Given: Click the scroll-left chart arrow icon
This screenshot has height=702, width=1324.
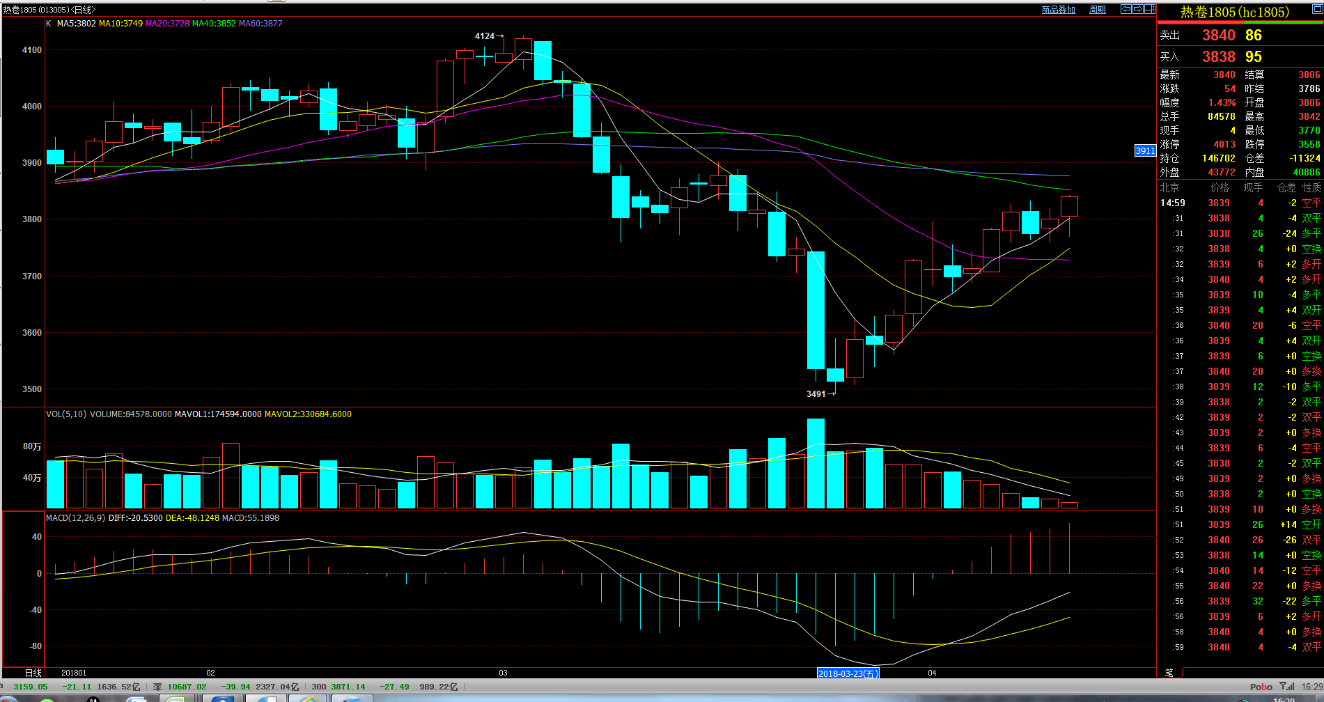Looking at the screenshot, I should click(1126, 9).
